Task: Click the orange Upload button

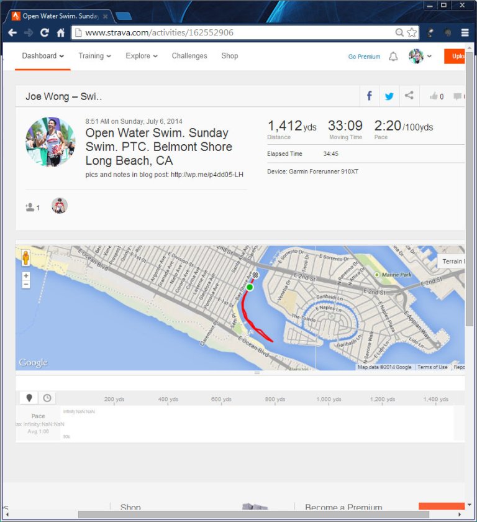Action: pyautogui.click(x=455, y=57)
